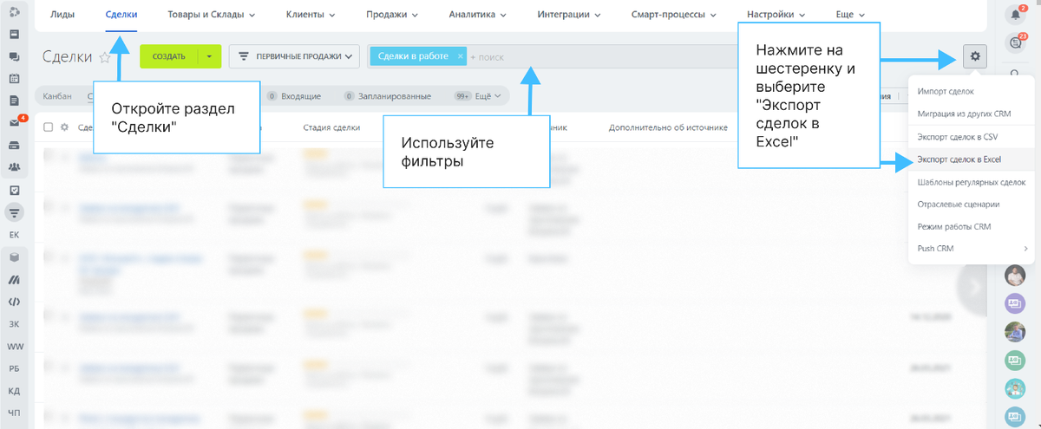
Task: Sort by Дополнительно об источнике column header
Action: [668, 127]
